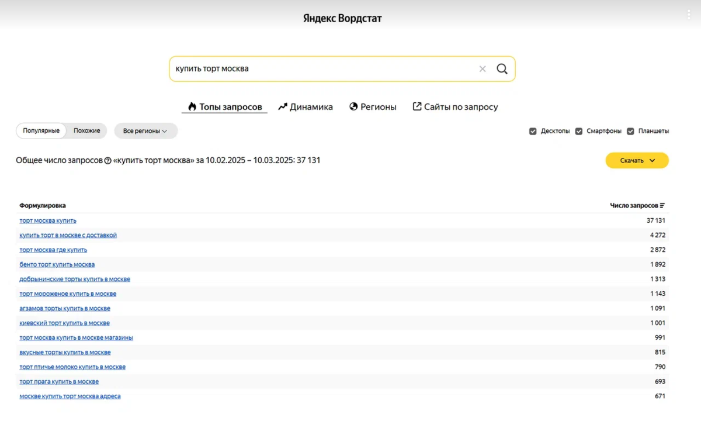Open link торт мороженое купить в москве
701x421 pixels.
pos(68,294)
